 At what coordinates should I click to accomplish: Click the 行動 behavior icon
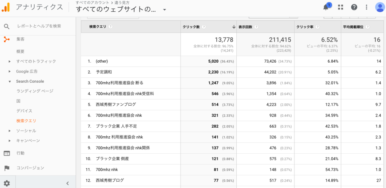point(7,153)
